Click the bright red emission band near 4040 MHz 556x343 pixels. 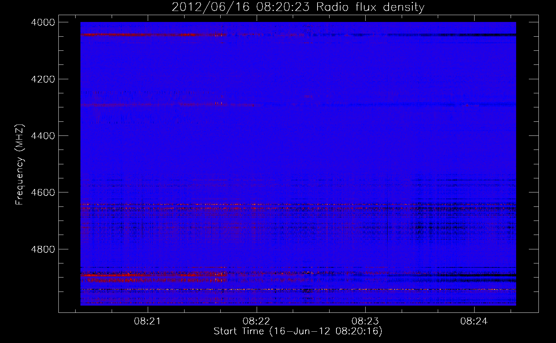click(153, 35)
